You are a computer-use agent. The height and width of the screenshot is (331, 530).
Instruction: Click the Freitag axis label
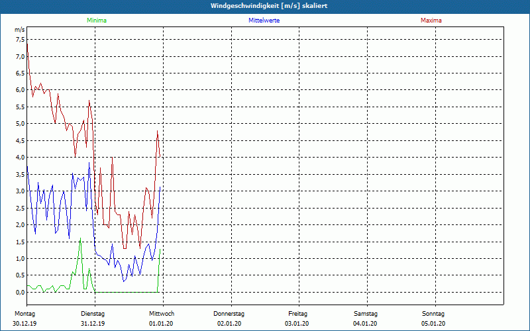point(297,314)
